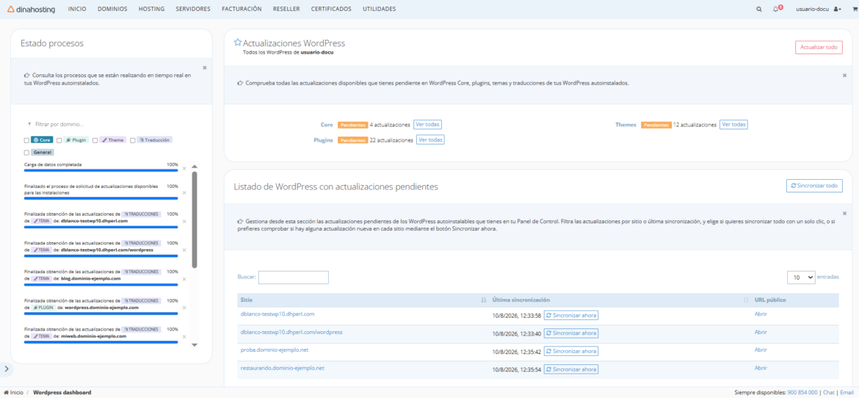Open the UTILIDADES menu
This screenshot has height=398, width=859.
[x=379, y=10]
